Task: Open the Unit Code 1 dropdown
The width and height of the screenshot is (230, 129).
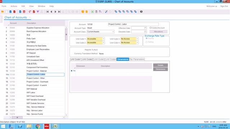Action: [103, 39]
